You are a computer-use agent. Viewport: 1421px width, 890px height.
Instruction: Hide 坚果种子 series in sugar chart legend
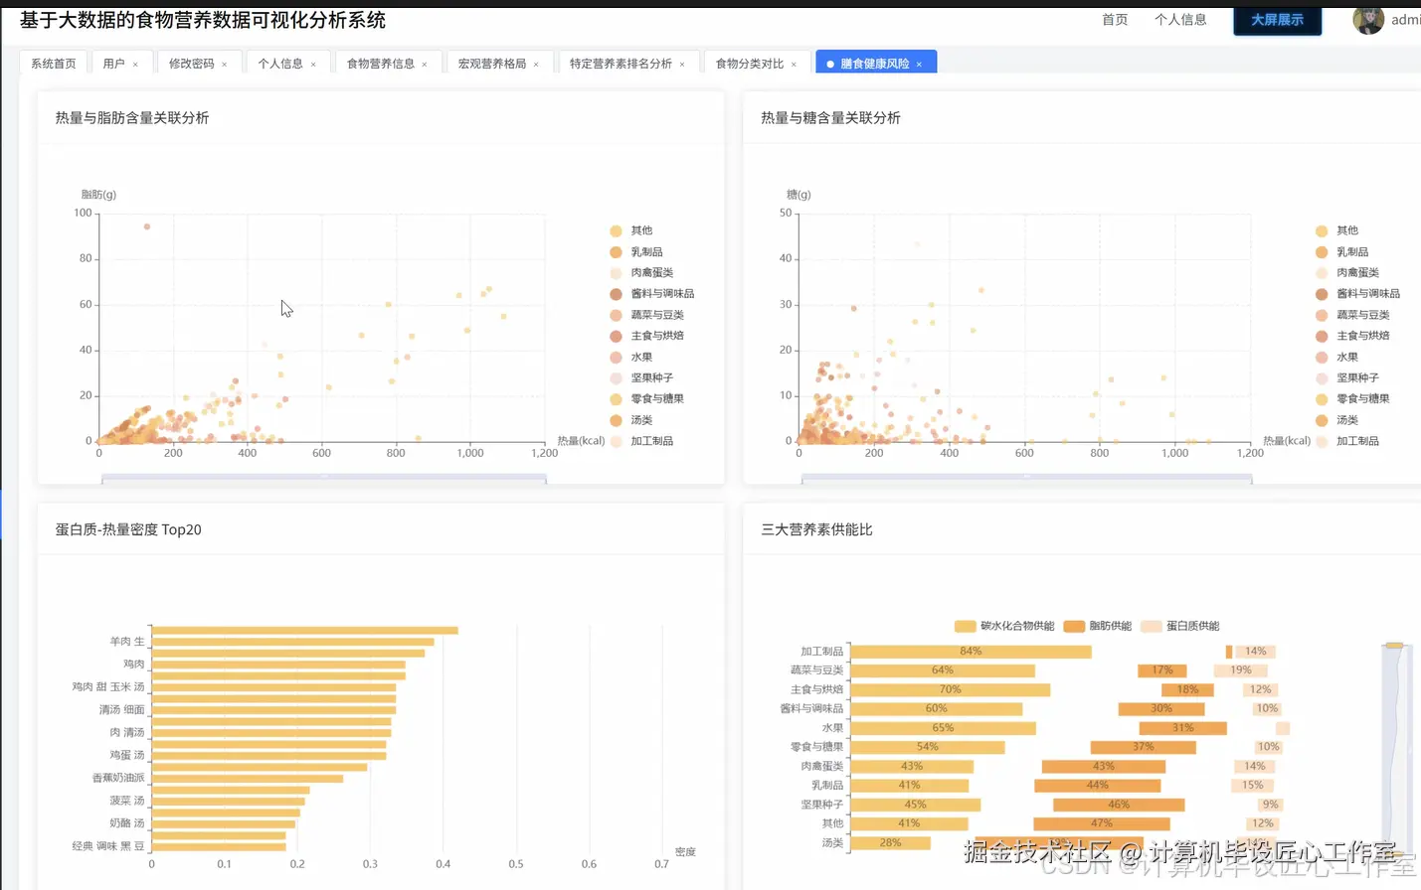pos(1347,378)
